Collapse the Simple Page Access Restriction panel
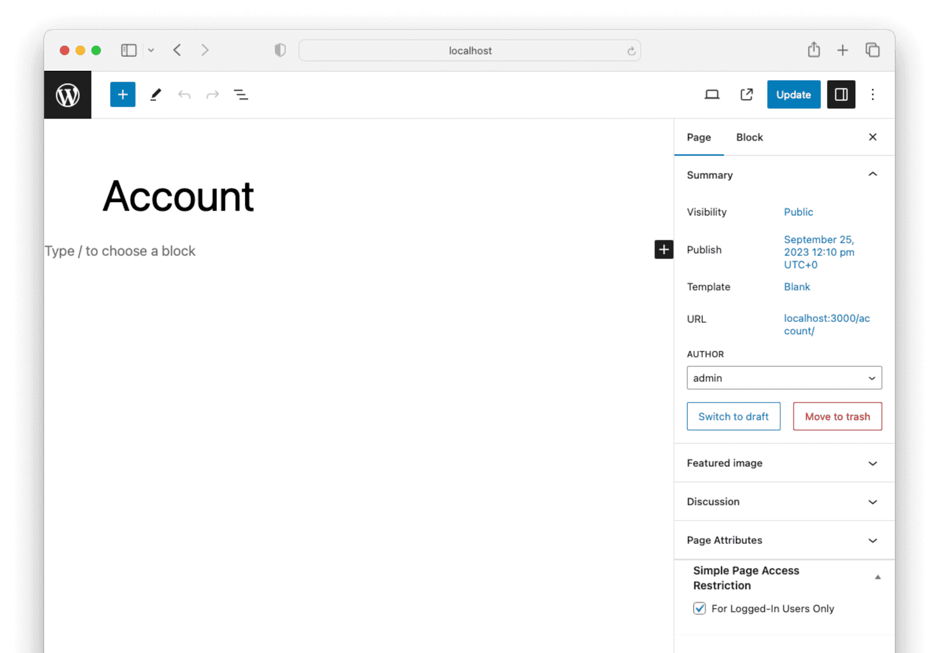Image resolution: width=939 pixels, height=653 pixels. click(x=877, y=577)
